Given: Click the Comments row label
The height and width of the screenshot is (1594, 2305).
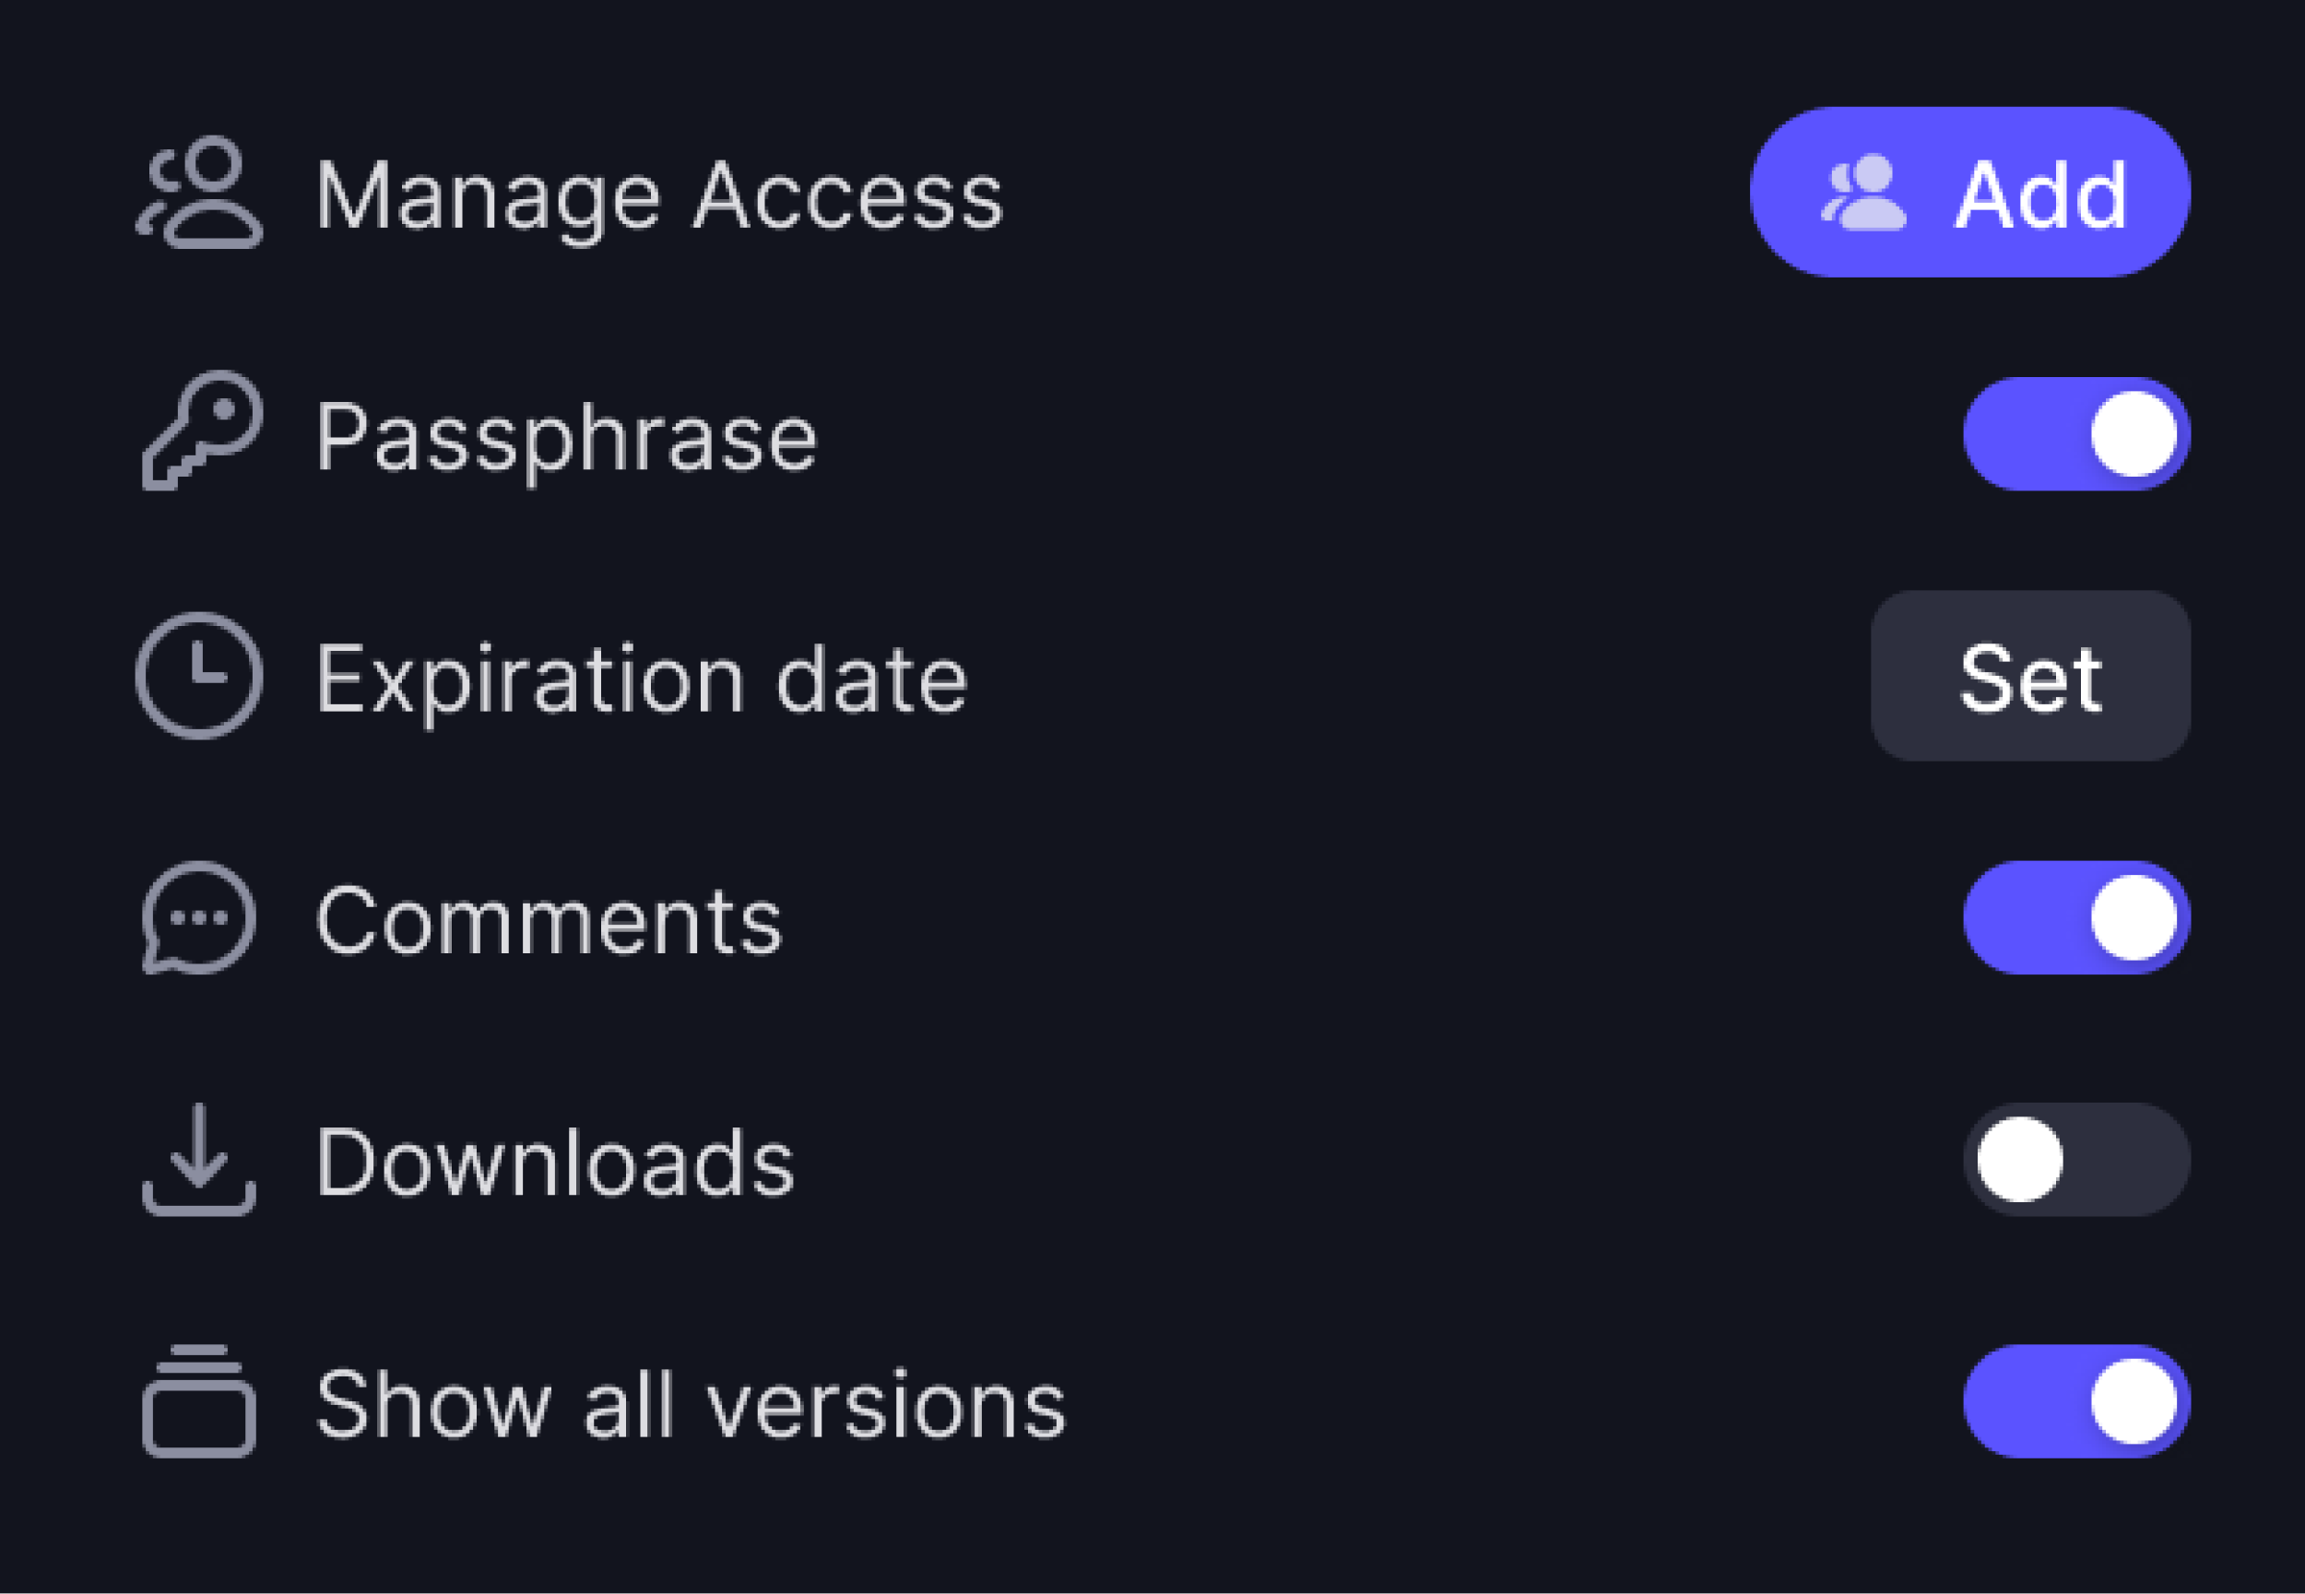Looking at the screenshot, I should 550,920.
